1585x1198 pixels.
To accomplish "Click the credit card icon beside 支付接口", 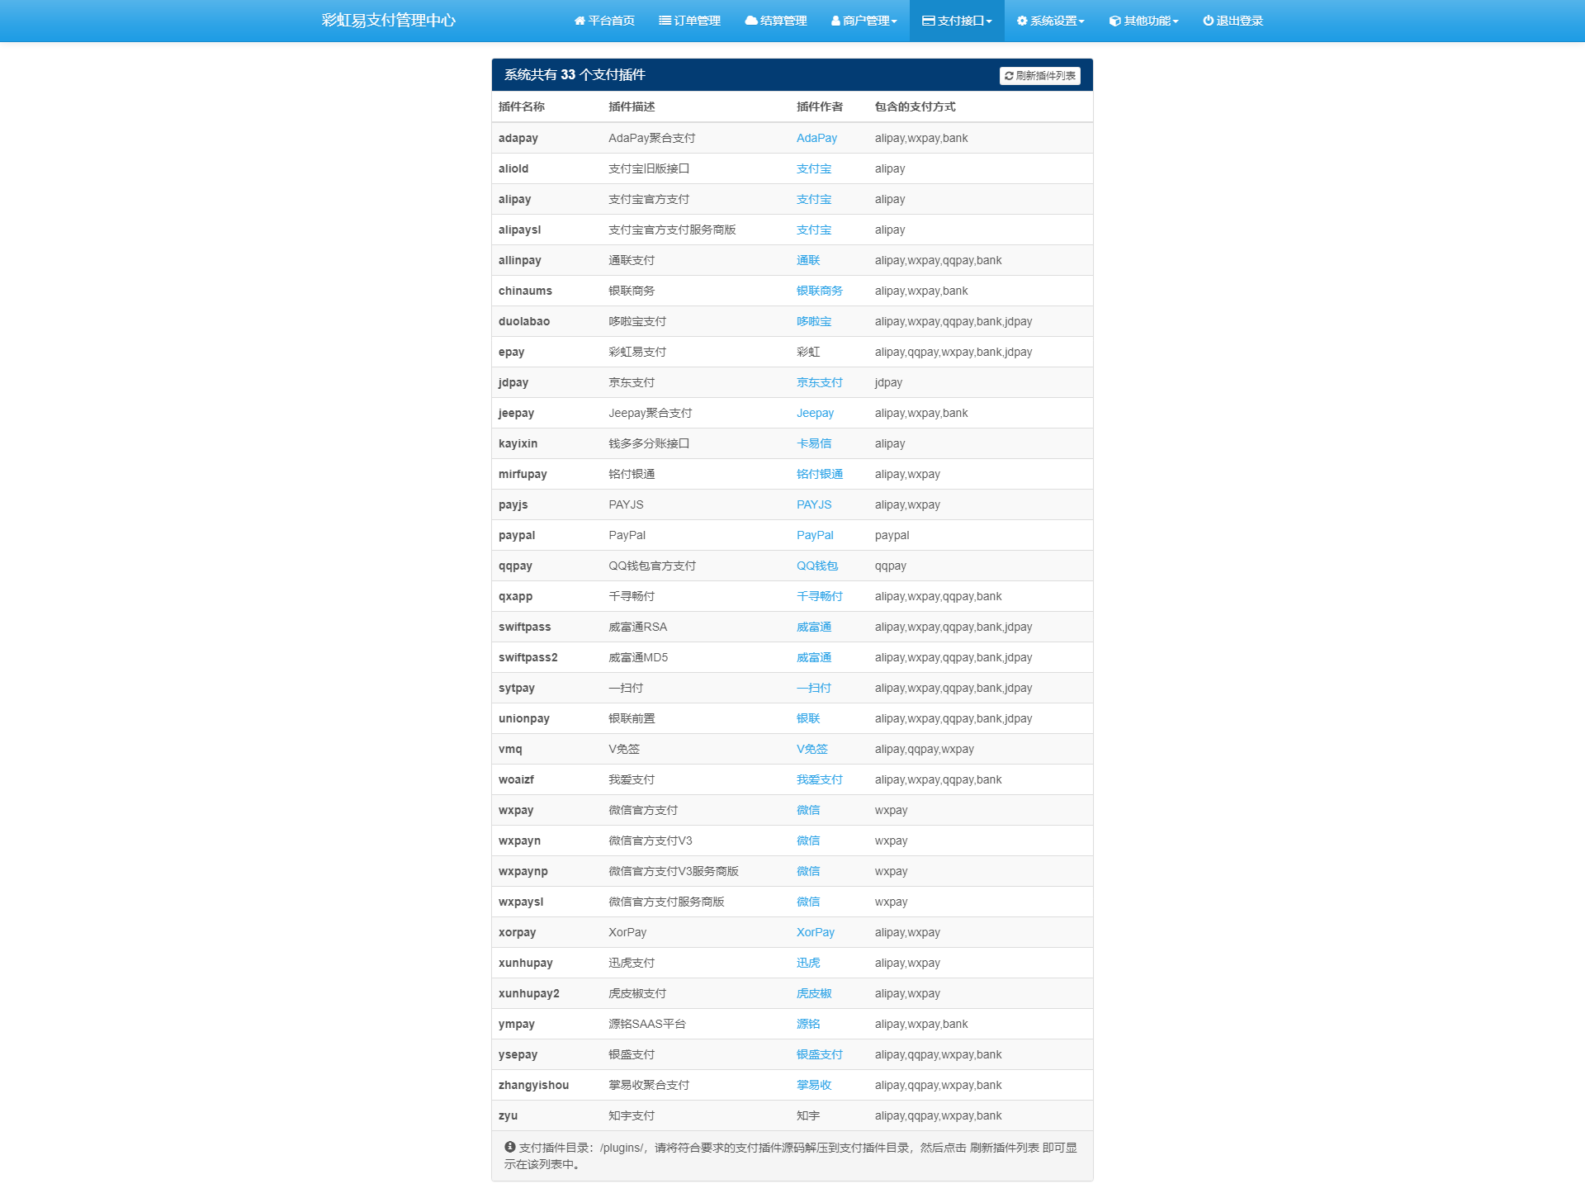I will [x=929, y=21].
